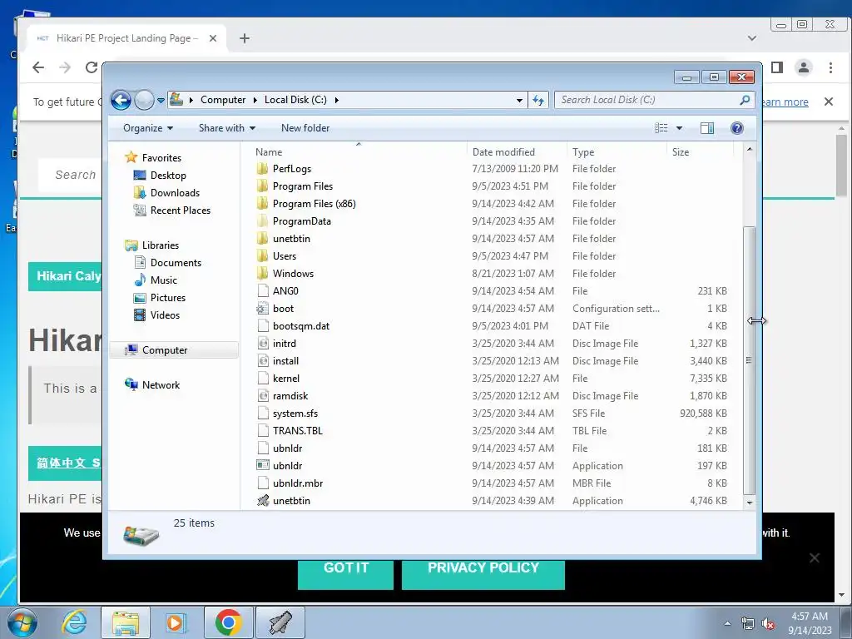Click the Explorer Forward navigation arrow

coord(144,100)
